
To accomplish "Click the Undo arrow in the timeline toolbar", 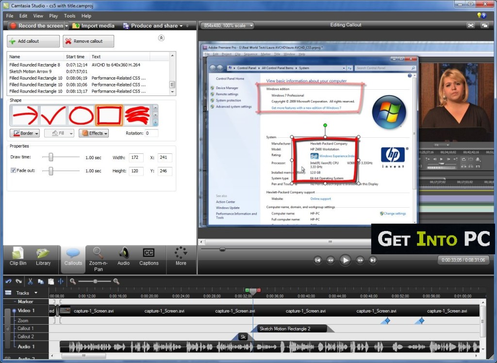I will 8,281.
